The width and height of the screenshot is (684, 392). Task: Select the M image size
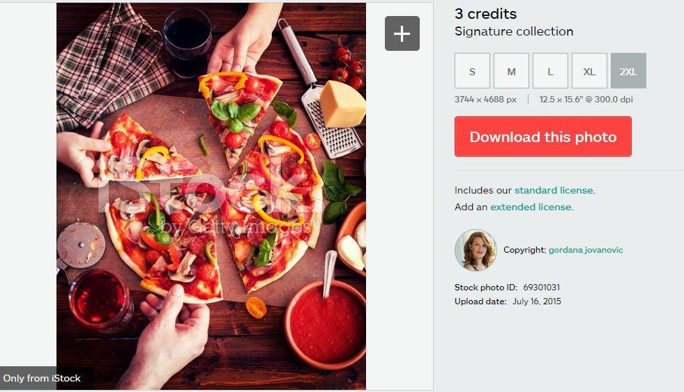click(511, 71)
